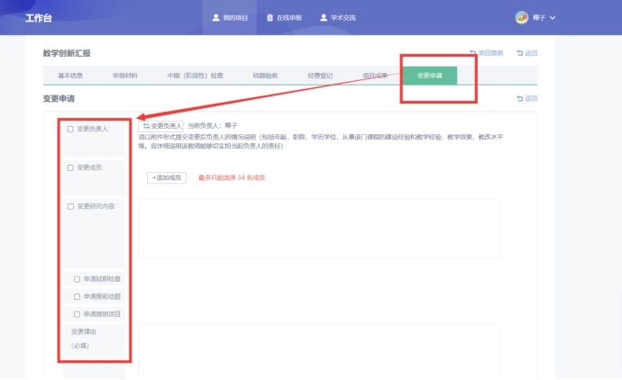Expand the user dropdown arrow next to 椰子

(553, 17)
